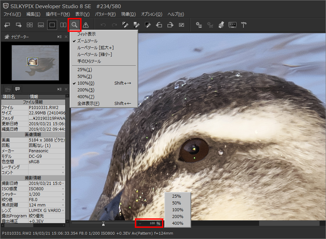Click the duck thumbnail in navigator

point(33,61)
